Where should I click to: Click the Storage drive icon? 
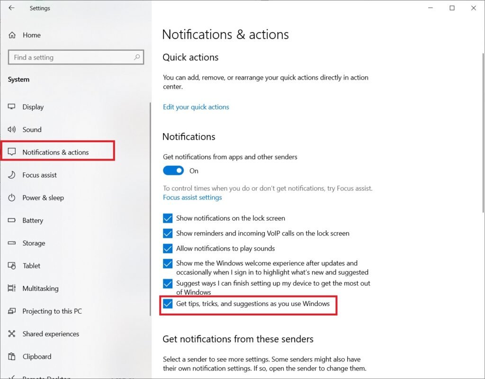[x=11, y=243]
